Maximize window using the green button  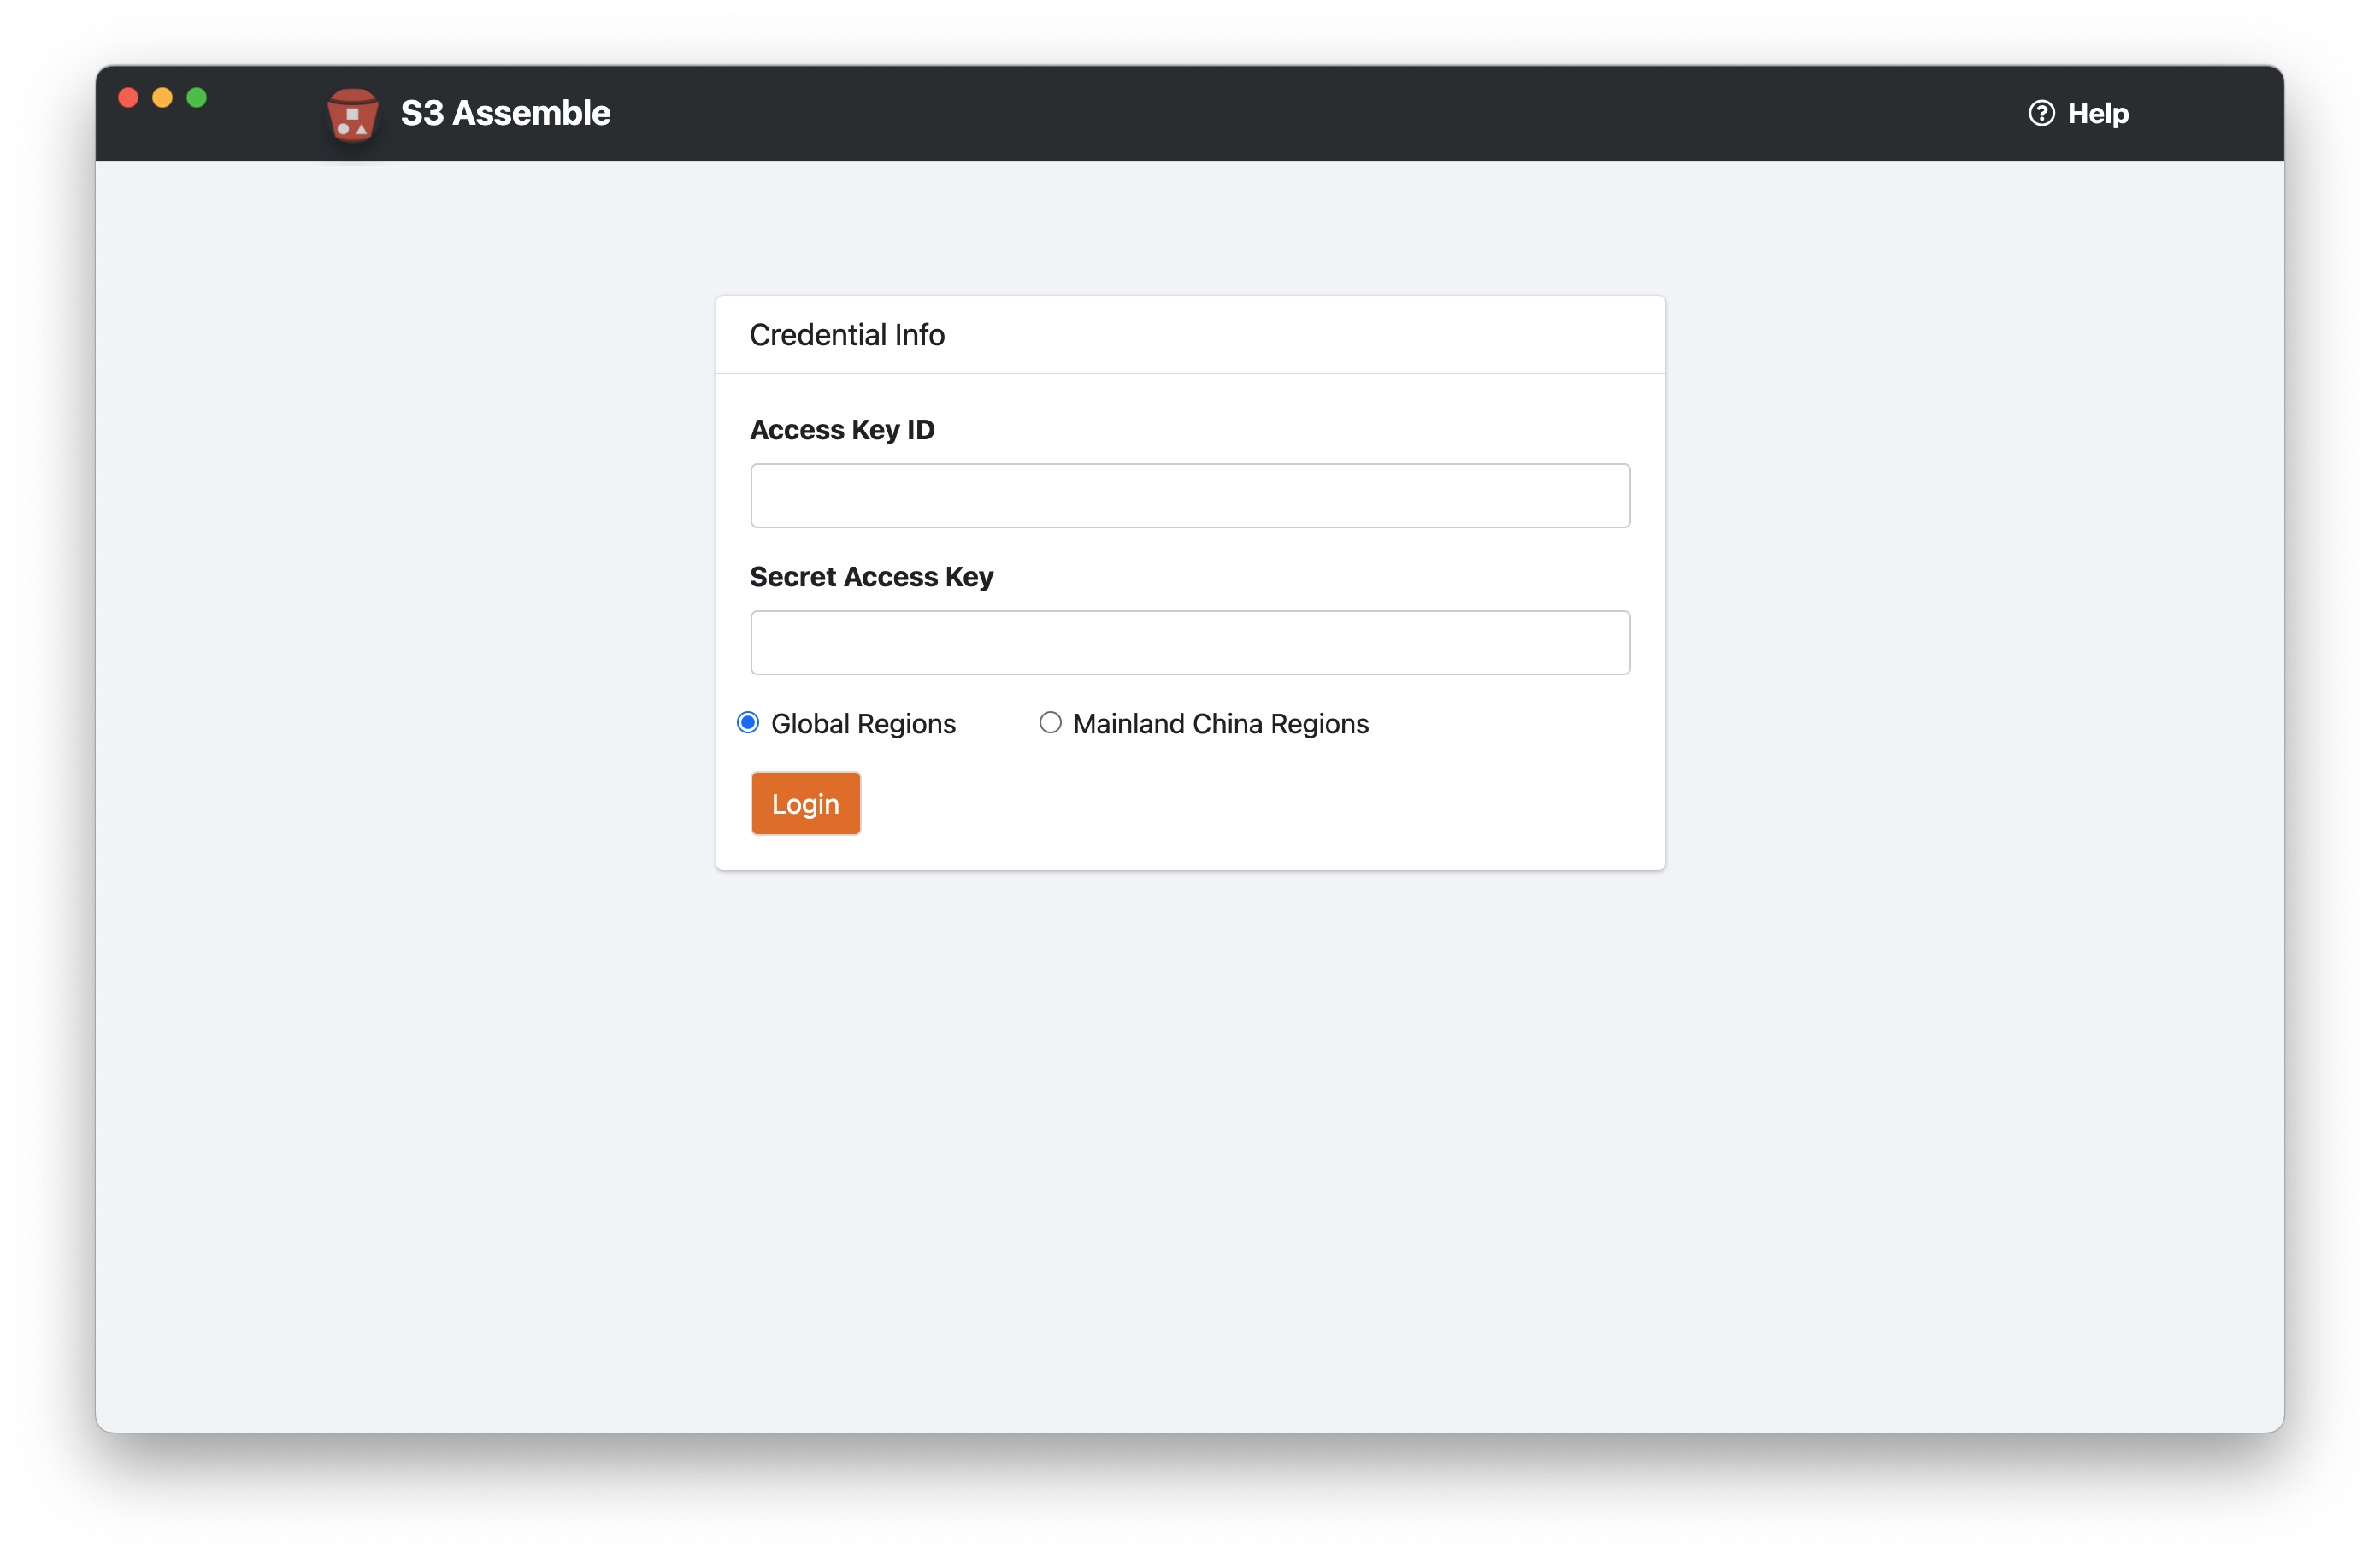click(197, 97)
